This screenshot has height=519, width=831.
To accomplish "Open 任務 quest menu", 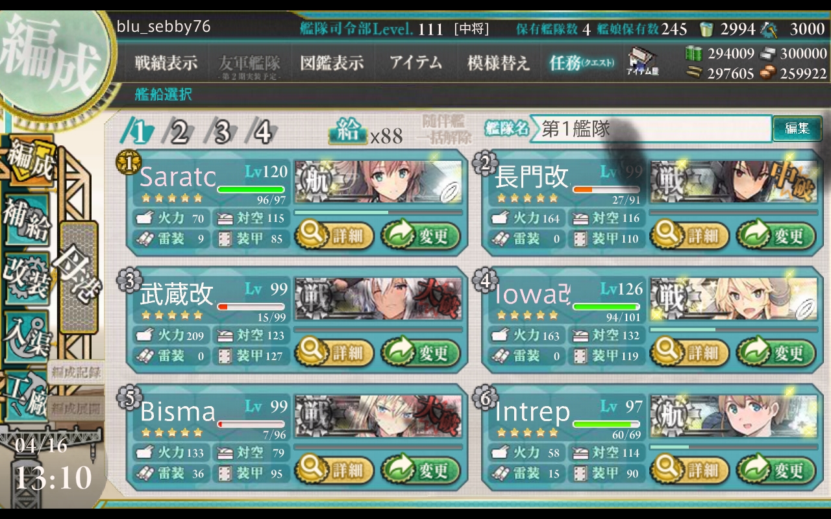I will coord(581,63).
